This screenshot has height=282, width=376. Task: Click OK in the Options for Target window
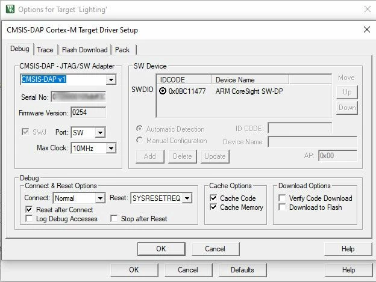pyautogui.click(x=134, y=270)
